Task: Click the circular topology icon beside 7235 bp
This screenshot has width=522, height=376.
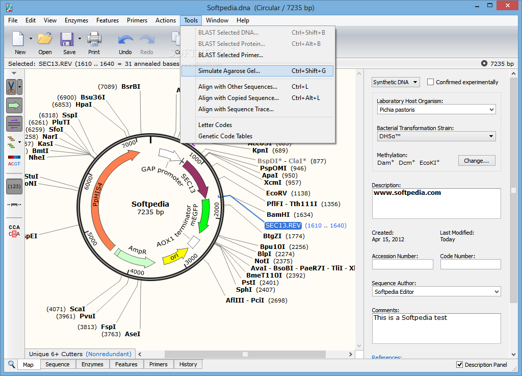Action: click(484, 63)
